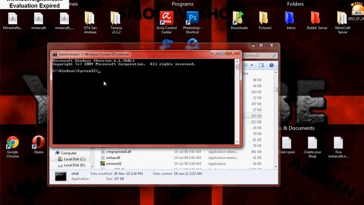Click the Explorer search box field

click(260, 56)
